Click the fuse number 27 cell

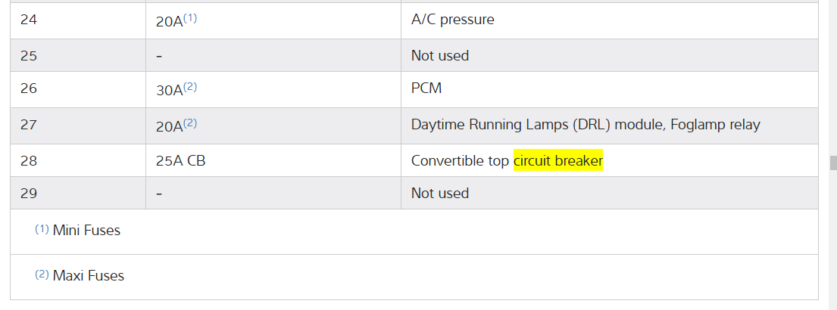tap(29, 125)
